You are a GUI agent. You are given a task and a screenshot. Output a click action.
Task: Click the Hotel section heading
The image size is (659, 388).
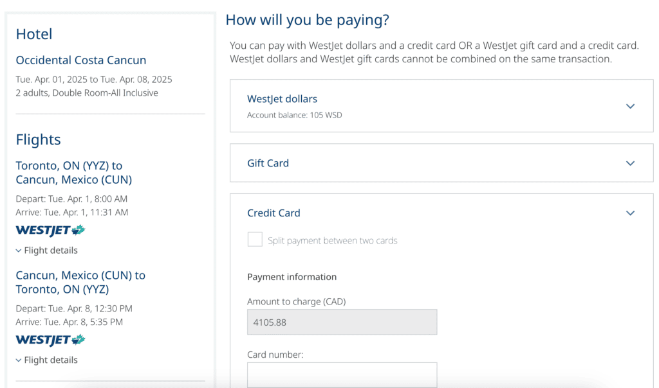coord(34,34)
